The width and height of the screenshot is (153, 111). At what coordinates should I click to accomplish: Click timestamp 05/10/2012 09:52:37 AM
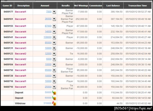(138, 12)
